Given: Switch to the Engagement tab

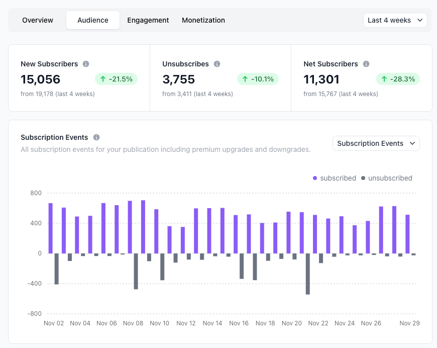Looking at the screenshot, I should pyautogui.click(x=148, y=20).
